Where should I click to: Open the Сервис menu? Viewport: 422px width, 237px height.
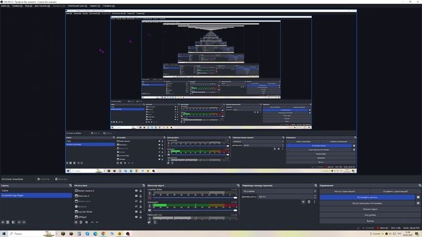[95, 6]
